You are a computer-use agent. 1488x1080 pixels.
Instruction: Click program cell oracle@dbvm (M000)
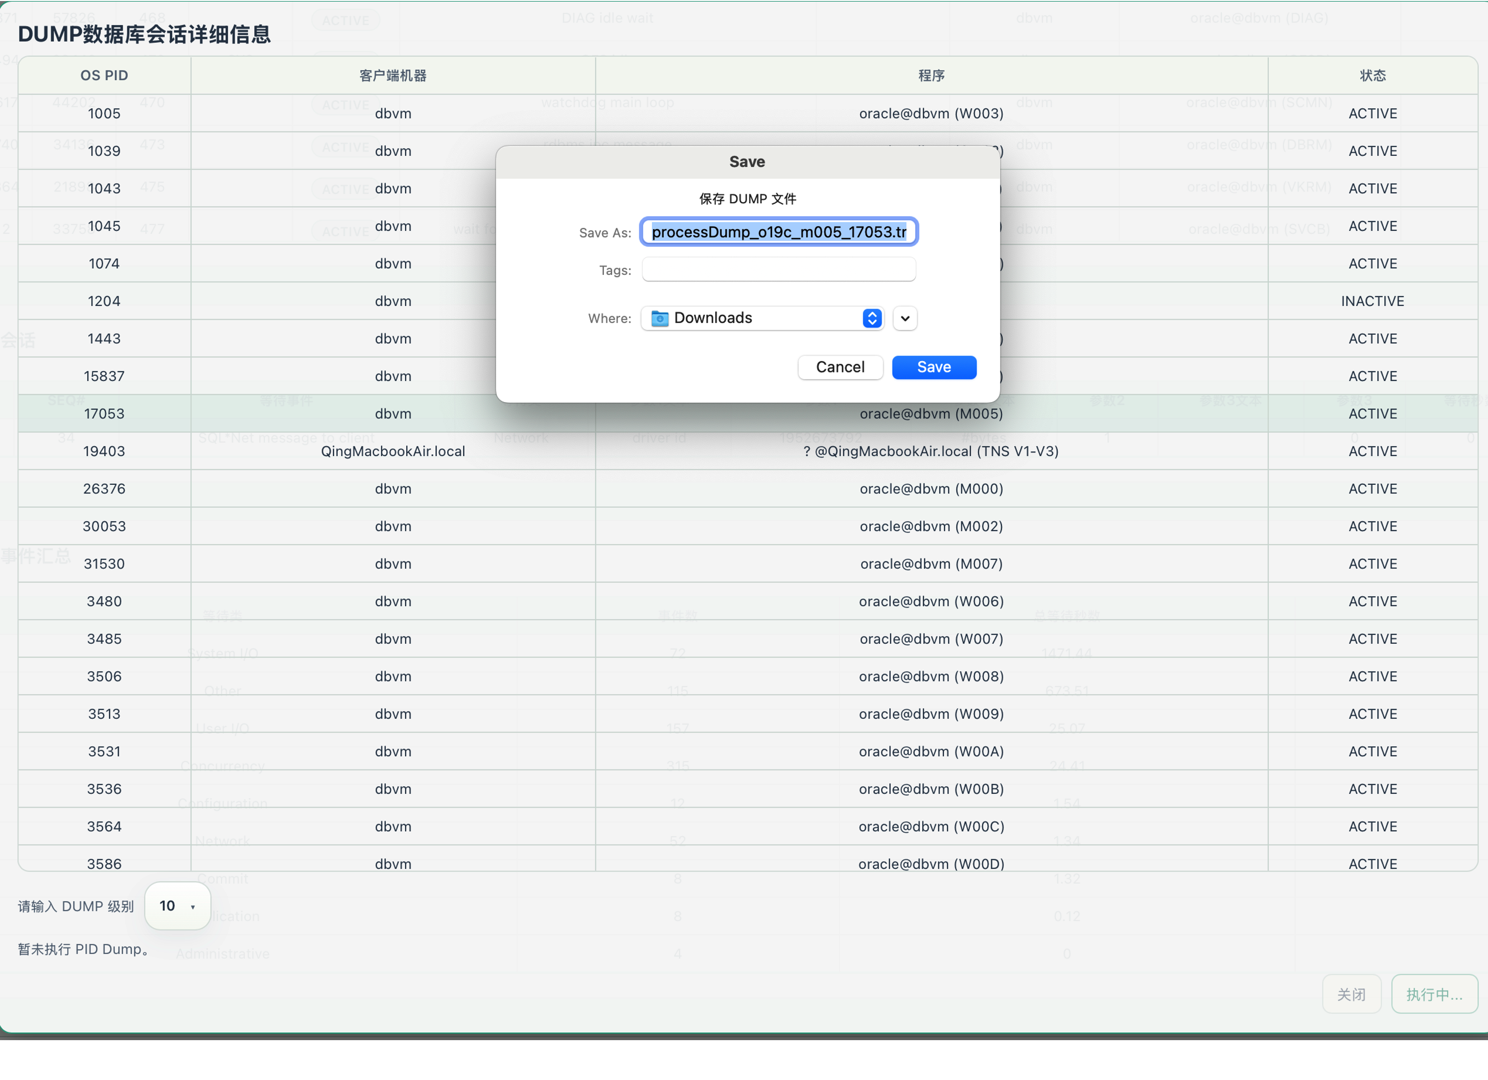(932, 489)
